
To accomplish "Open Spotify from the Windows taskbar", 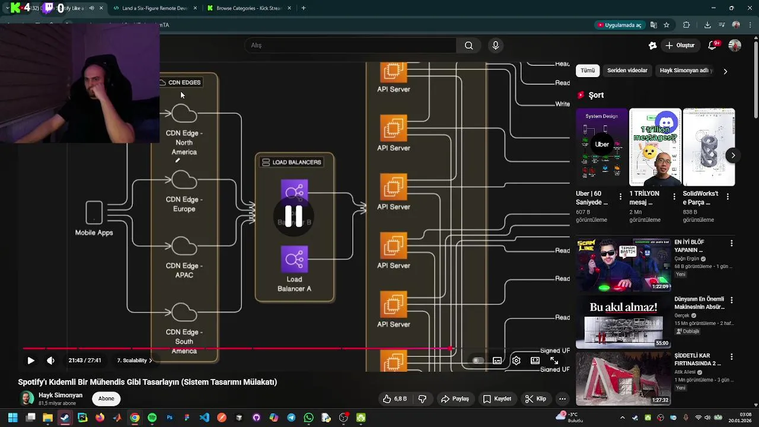I will coord(152,418).
